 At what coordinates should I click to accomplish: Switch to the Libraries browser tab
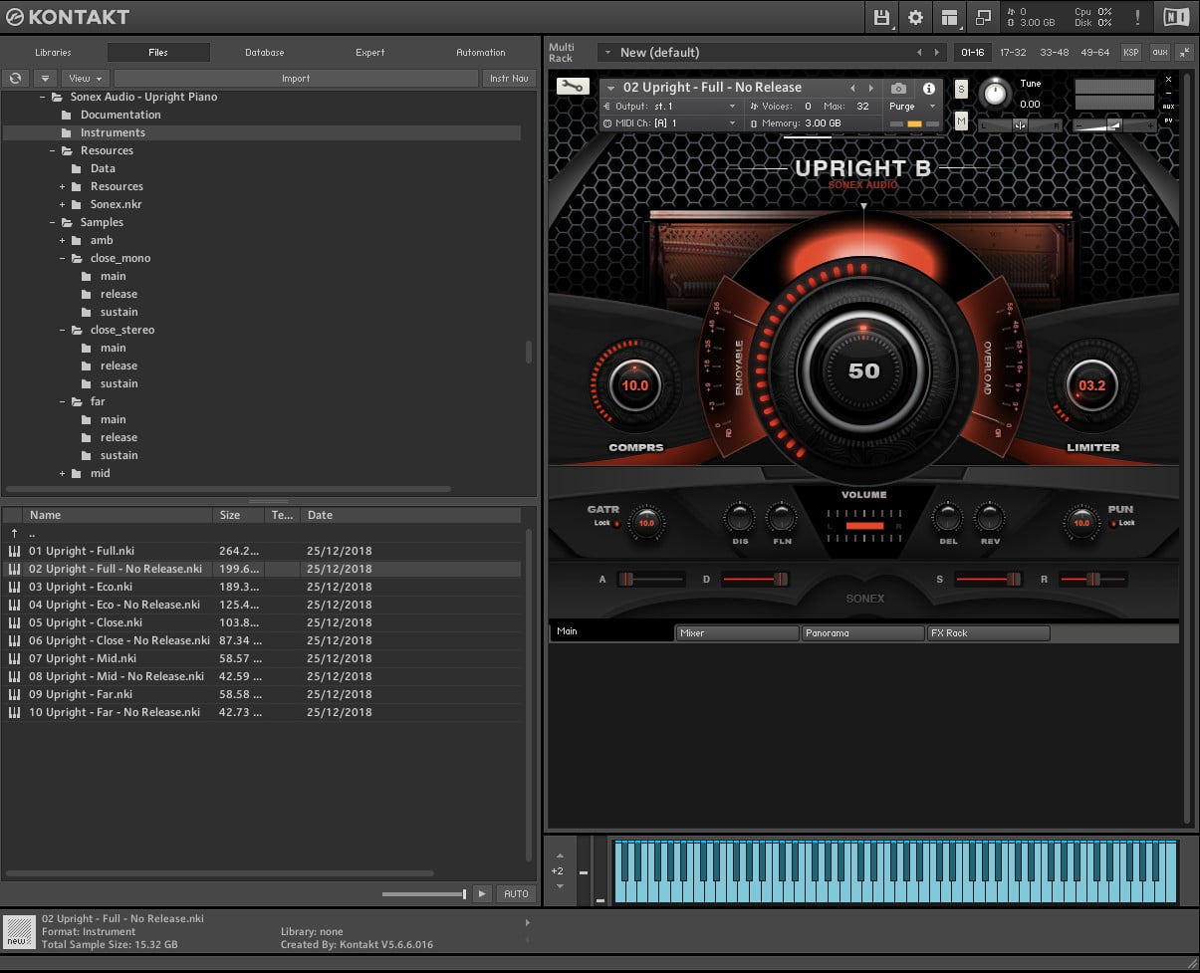[x=53, y=53]
